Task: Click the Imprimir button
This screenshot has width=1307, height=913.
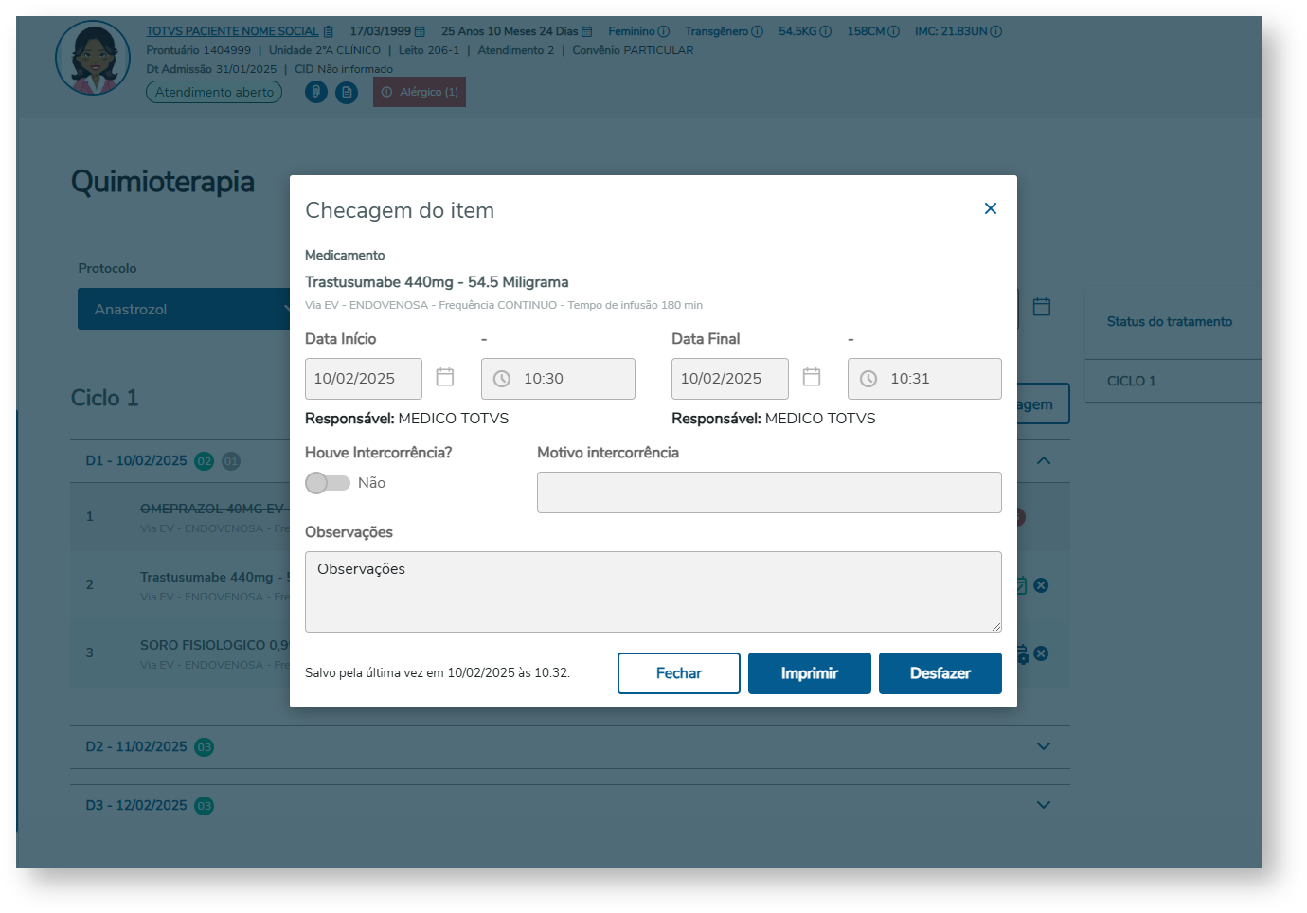Action: pos(810,673)
